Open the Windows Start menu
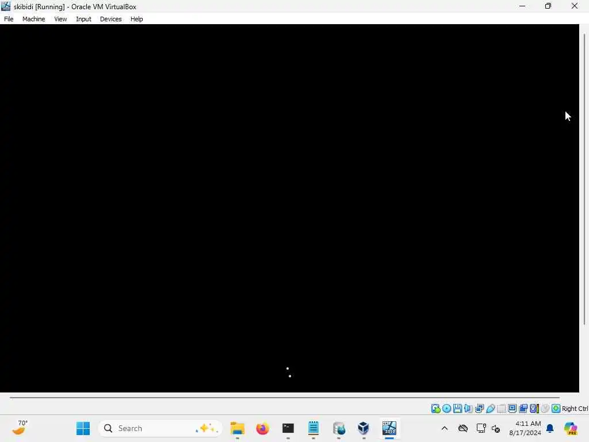This screenshot has height=442, width=589. tap(83, 428)
